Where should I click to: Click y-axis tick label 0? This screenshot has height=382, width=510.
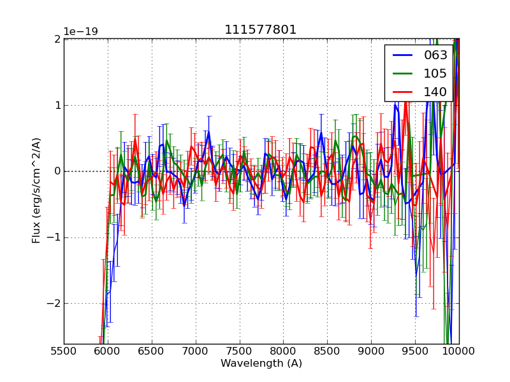click(57, 171)
